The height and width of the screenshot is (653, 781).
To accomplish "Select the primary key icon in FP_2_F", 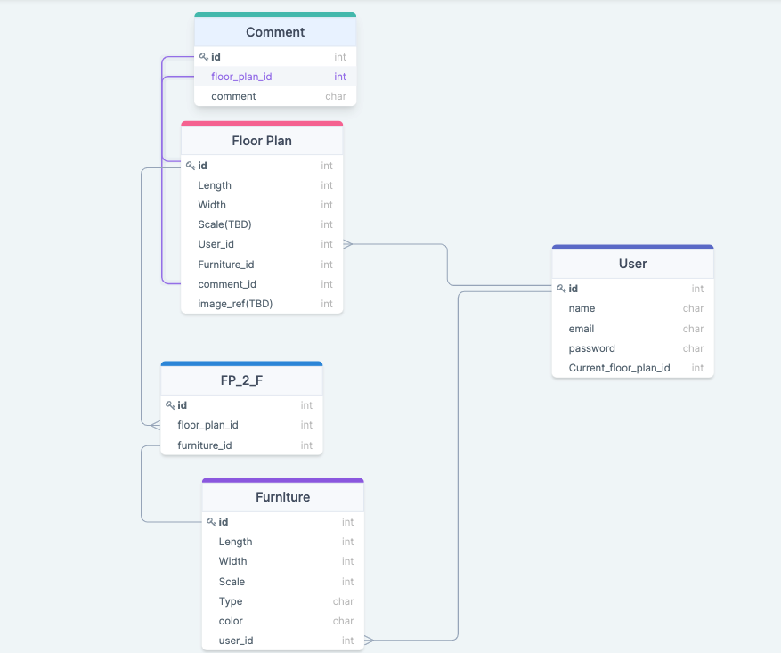I will coord(170,404).
